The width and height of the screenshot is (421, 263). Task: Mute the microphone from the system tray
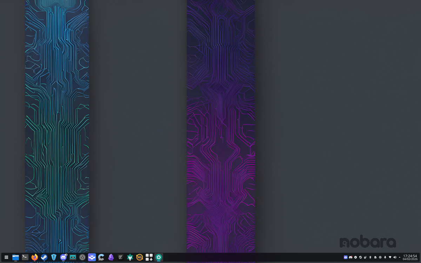[x=385, y=257]
